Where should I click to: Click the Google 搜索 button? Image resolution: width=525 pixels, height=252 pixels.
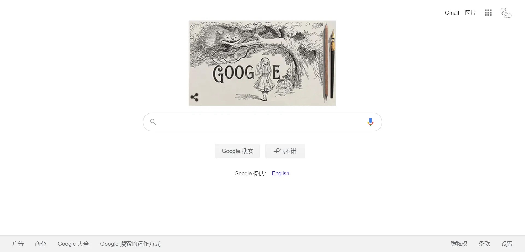[x=237, y=151]
